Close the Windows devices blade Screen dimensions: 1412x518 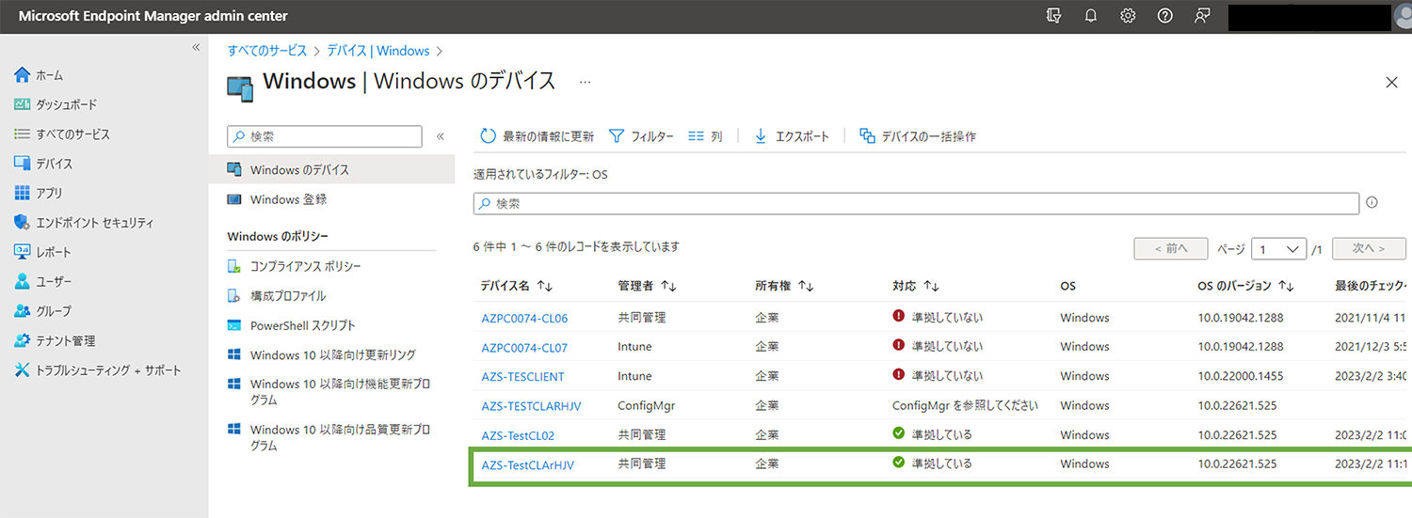[x=1391, y=83]
